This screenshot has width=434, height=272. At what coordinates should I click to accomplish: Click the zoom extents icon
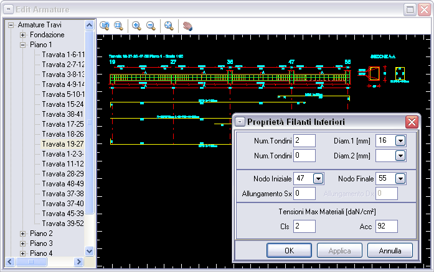coord(169,25)
